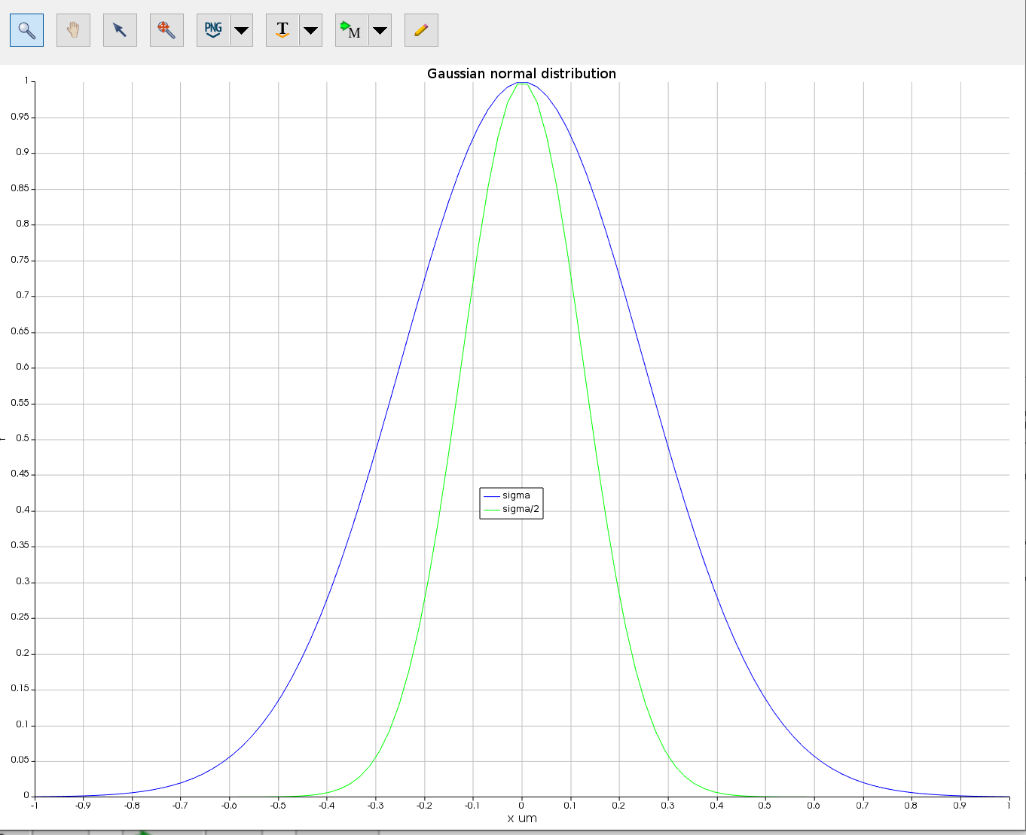Screen dimensions: 1026x835
Task: Click the blue line sample in legend
Action: point(491,496)
